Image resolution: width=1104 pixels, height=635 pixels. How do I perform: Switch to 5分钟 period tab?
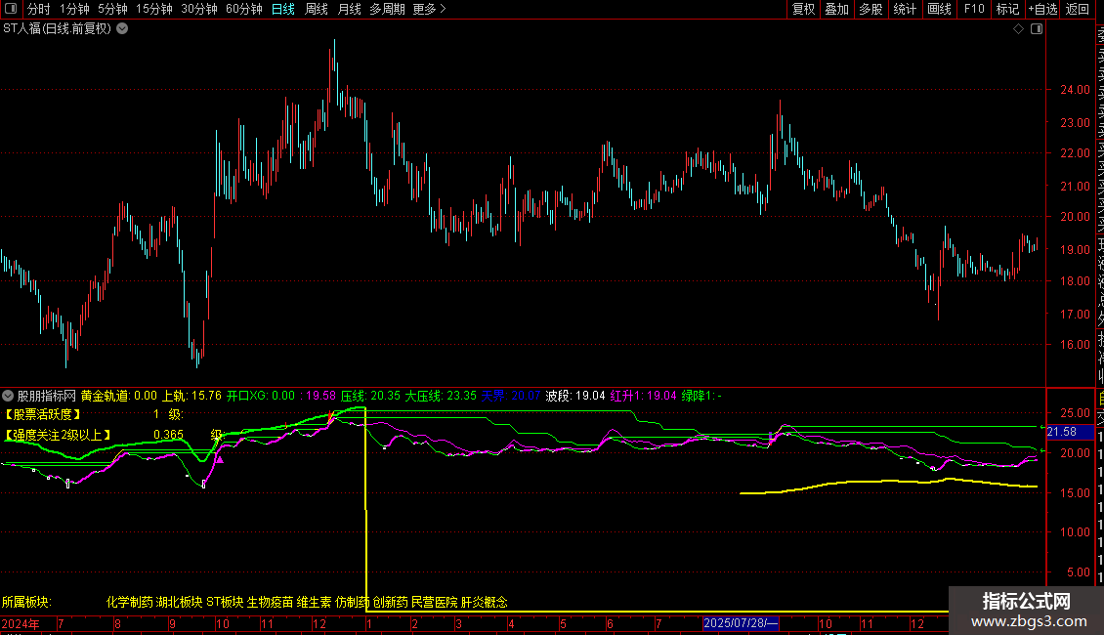112,9
